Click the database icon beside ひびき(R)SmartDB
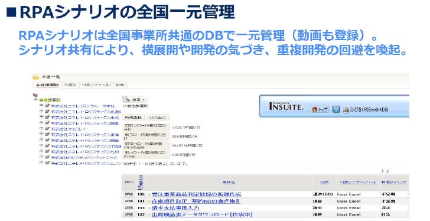The height and width of the screenshot is (221, 430). (x=346, y=110)
